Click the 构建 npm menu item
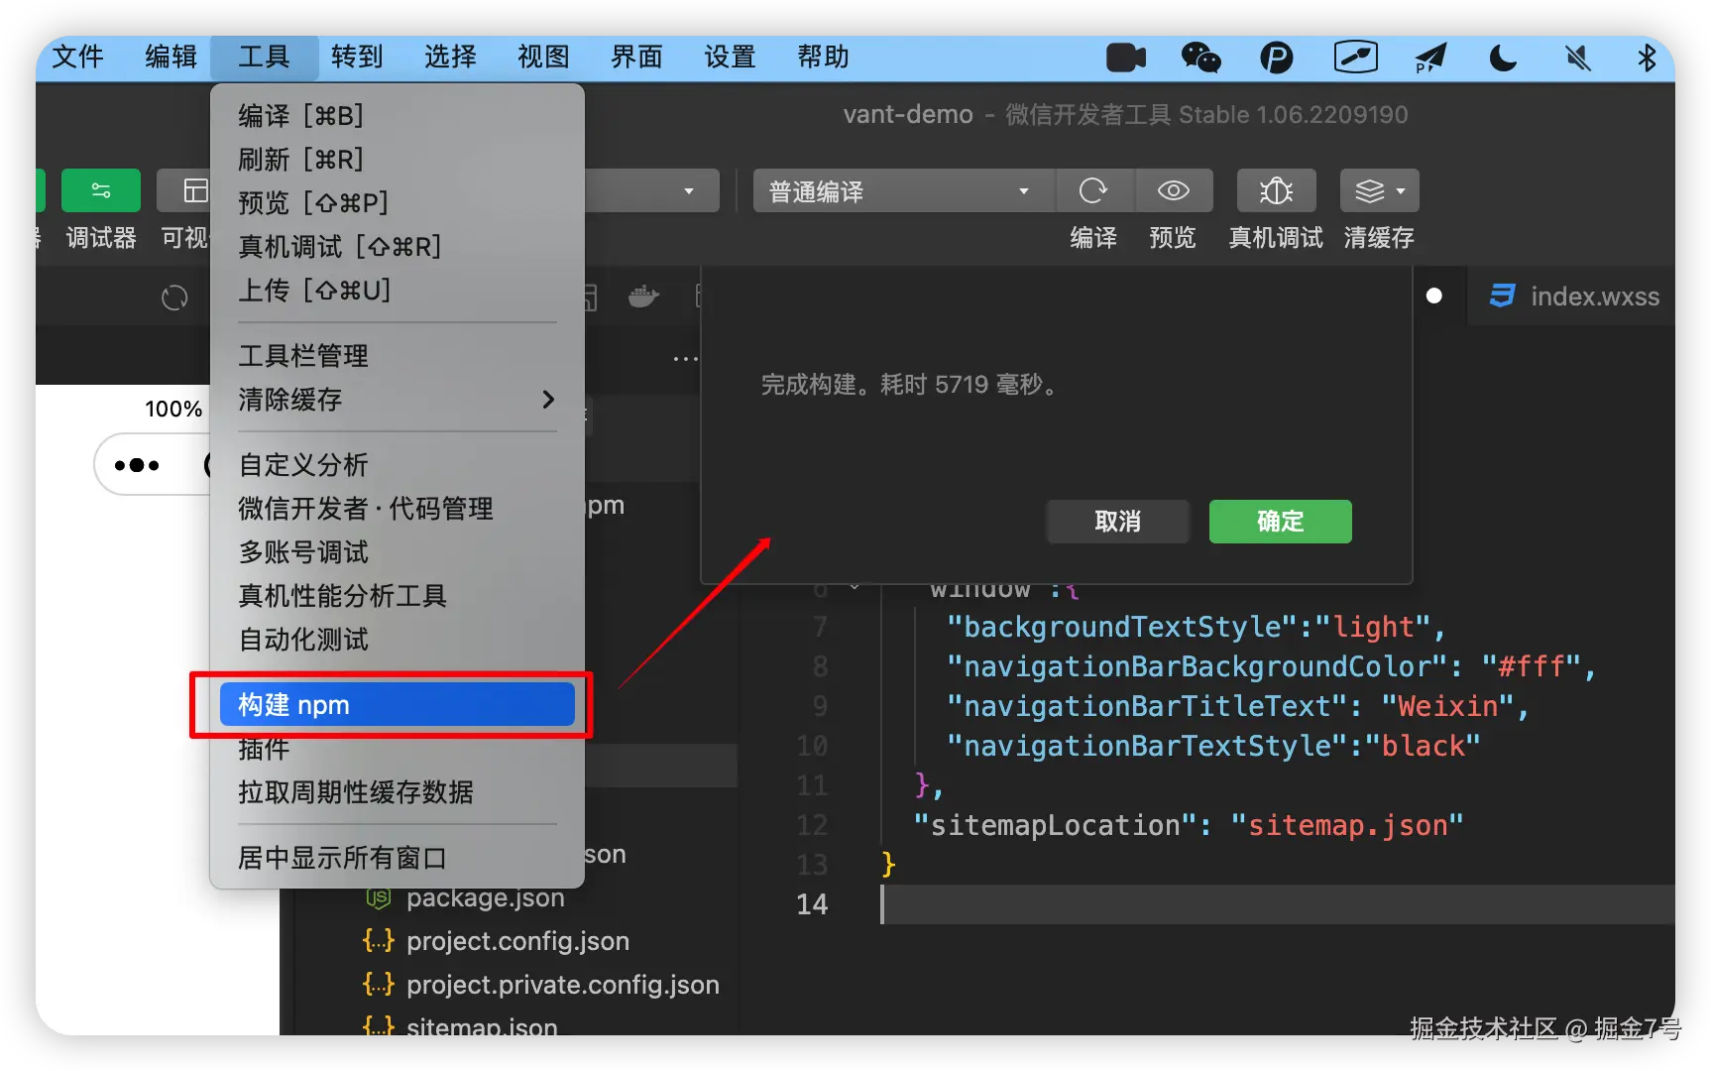Viewport: 1711px width, 1071px height. click(x=397, y=705)
